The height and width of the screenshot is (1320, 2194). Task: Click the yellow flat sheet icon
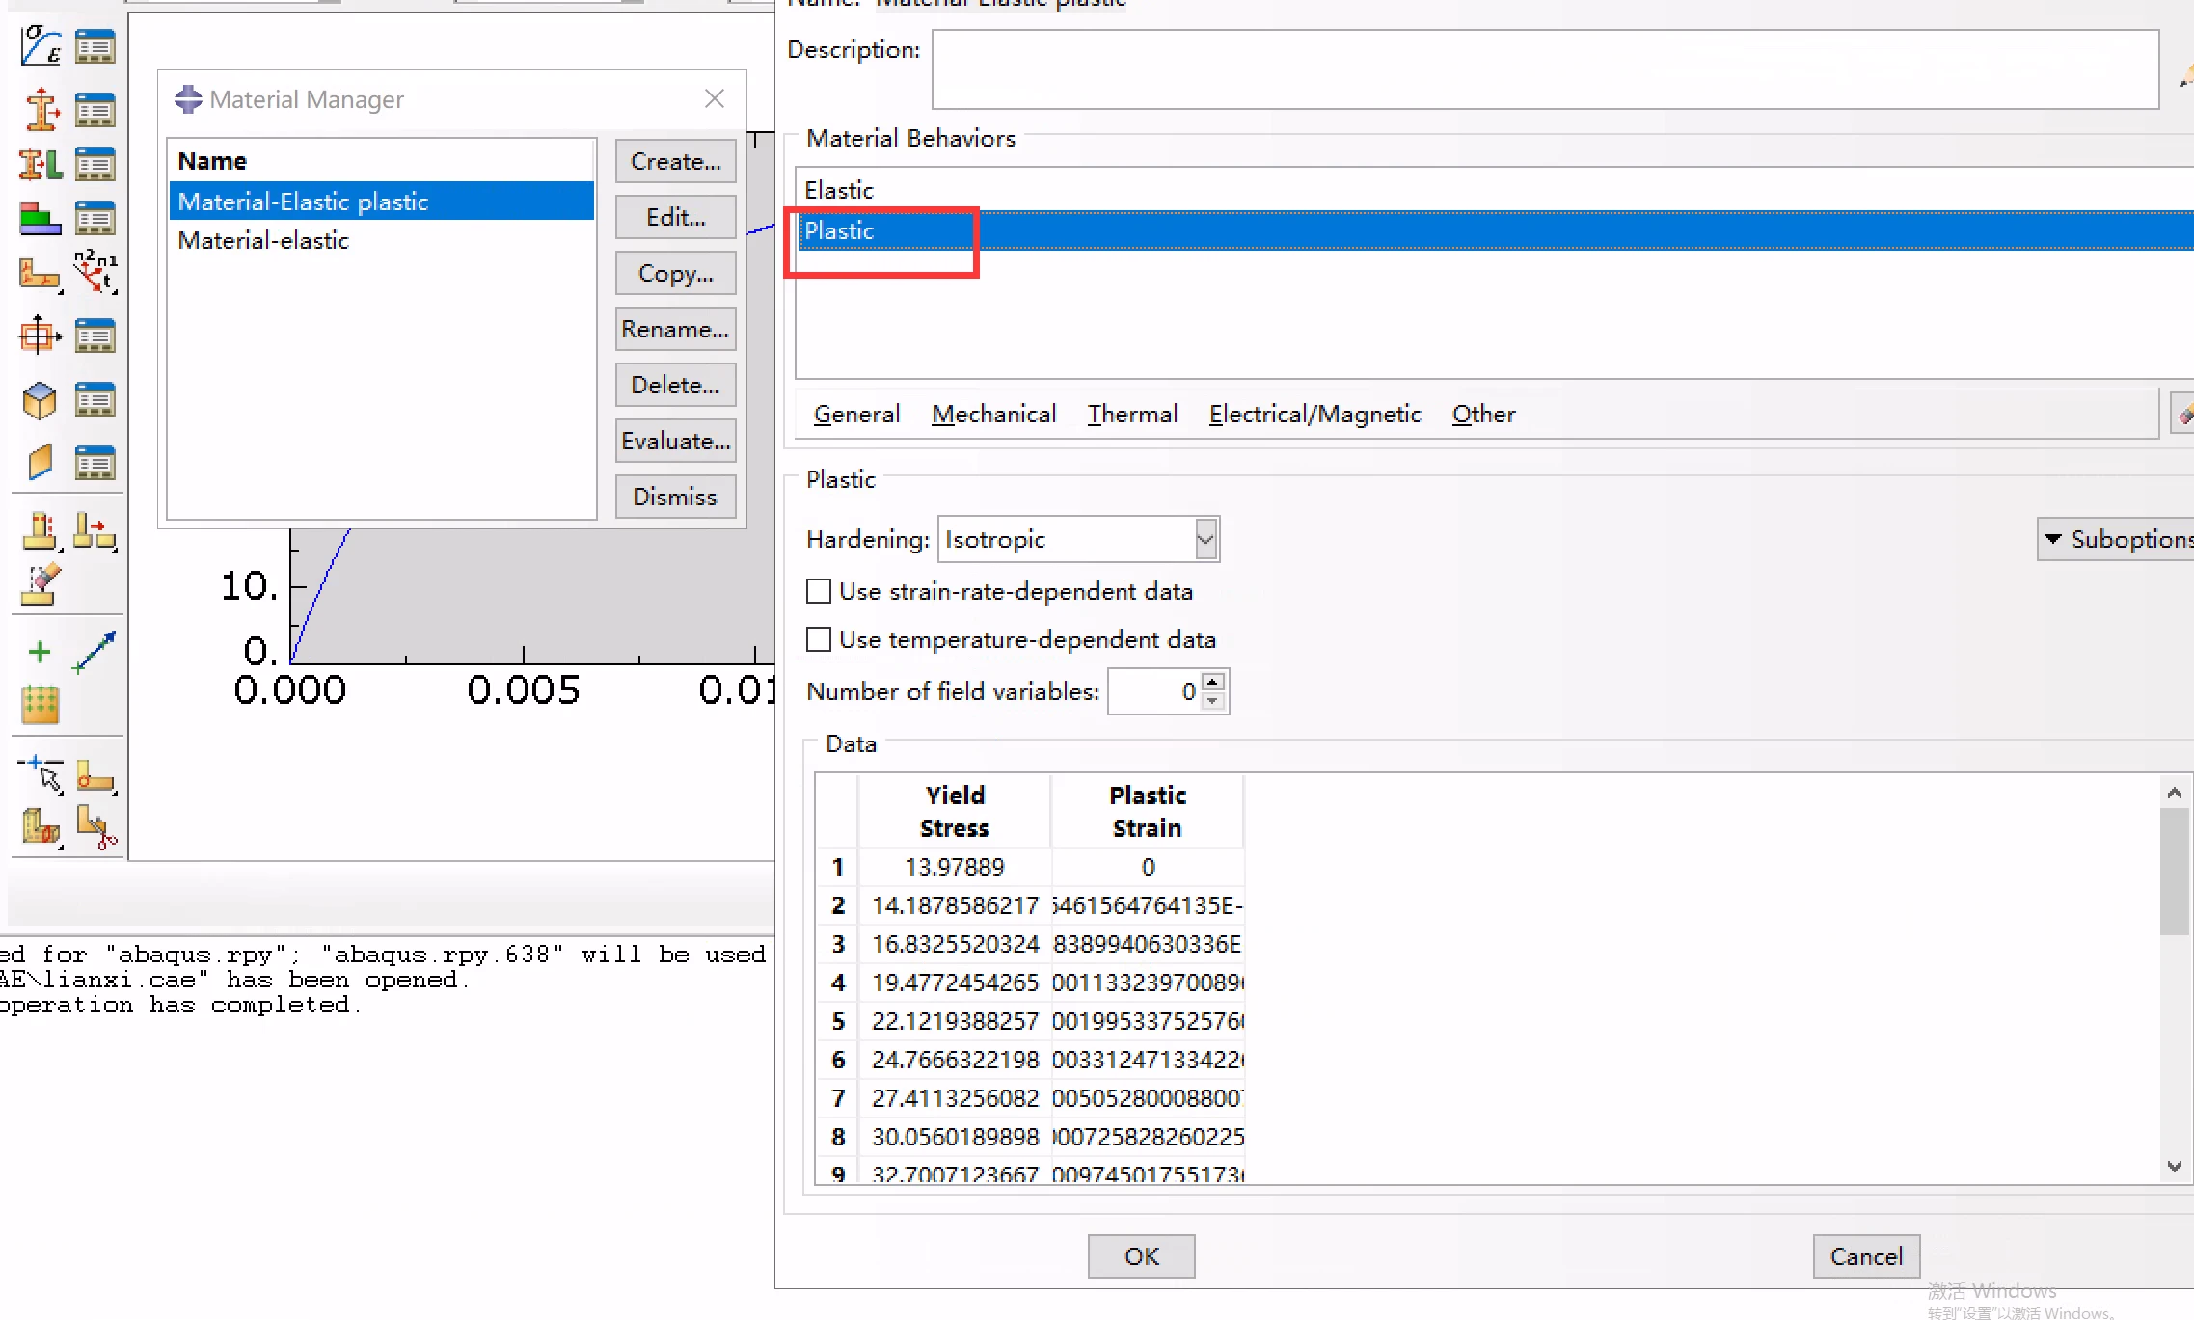[x=41, y=462]
